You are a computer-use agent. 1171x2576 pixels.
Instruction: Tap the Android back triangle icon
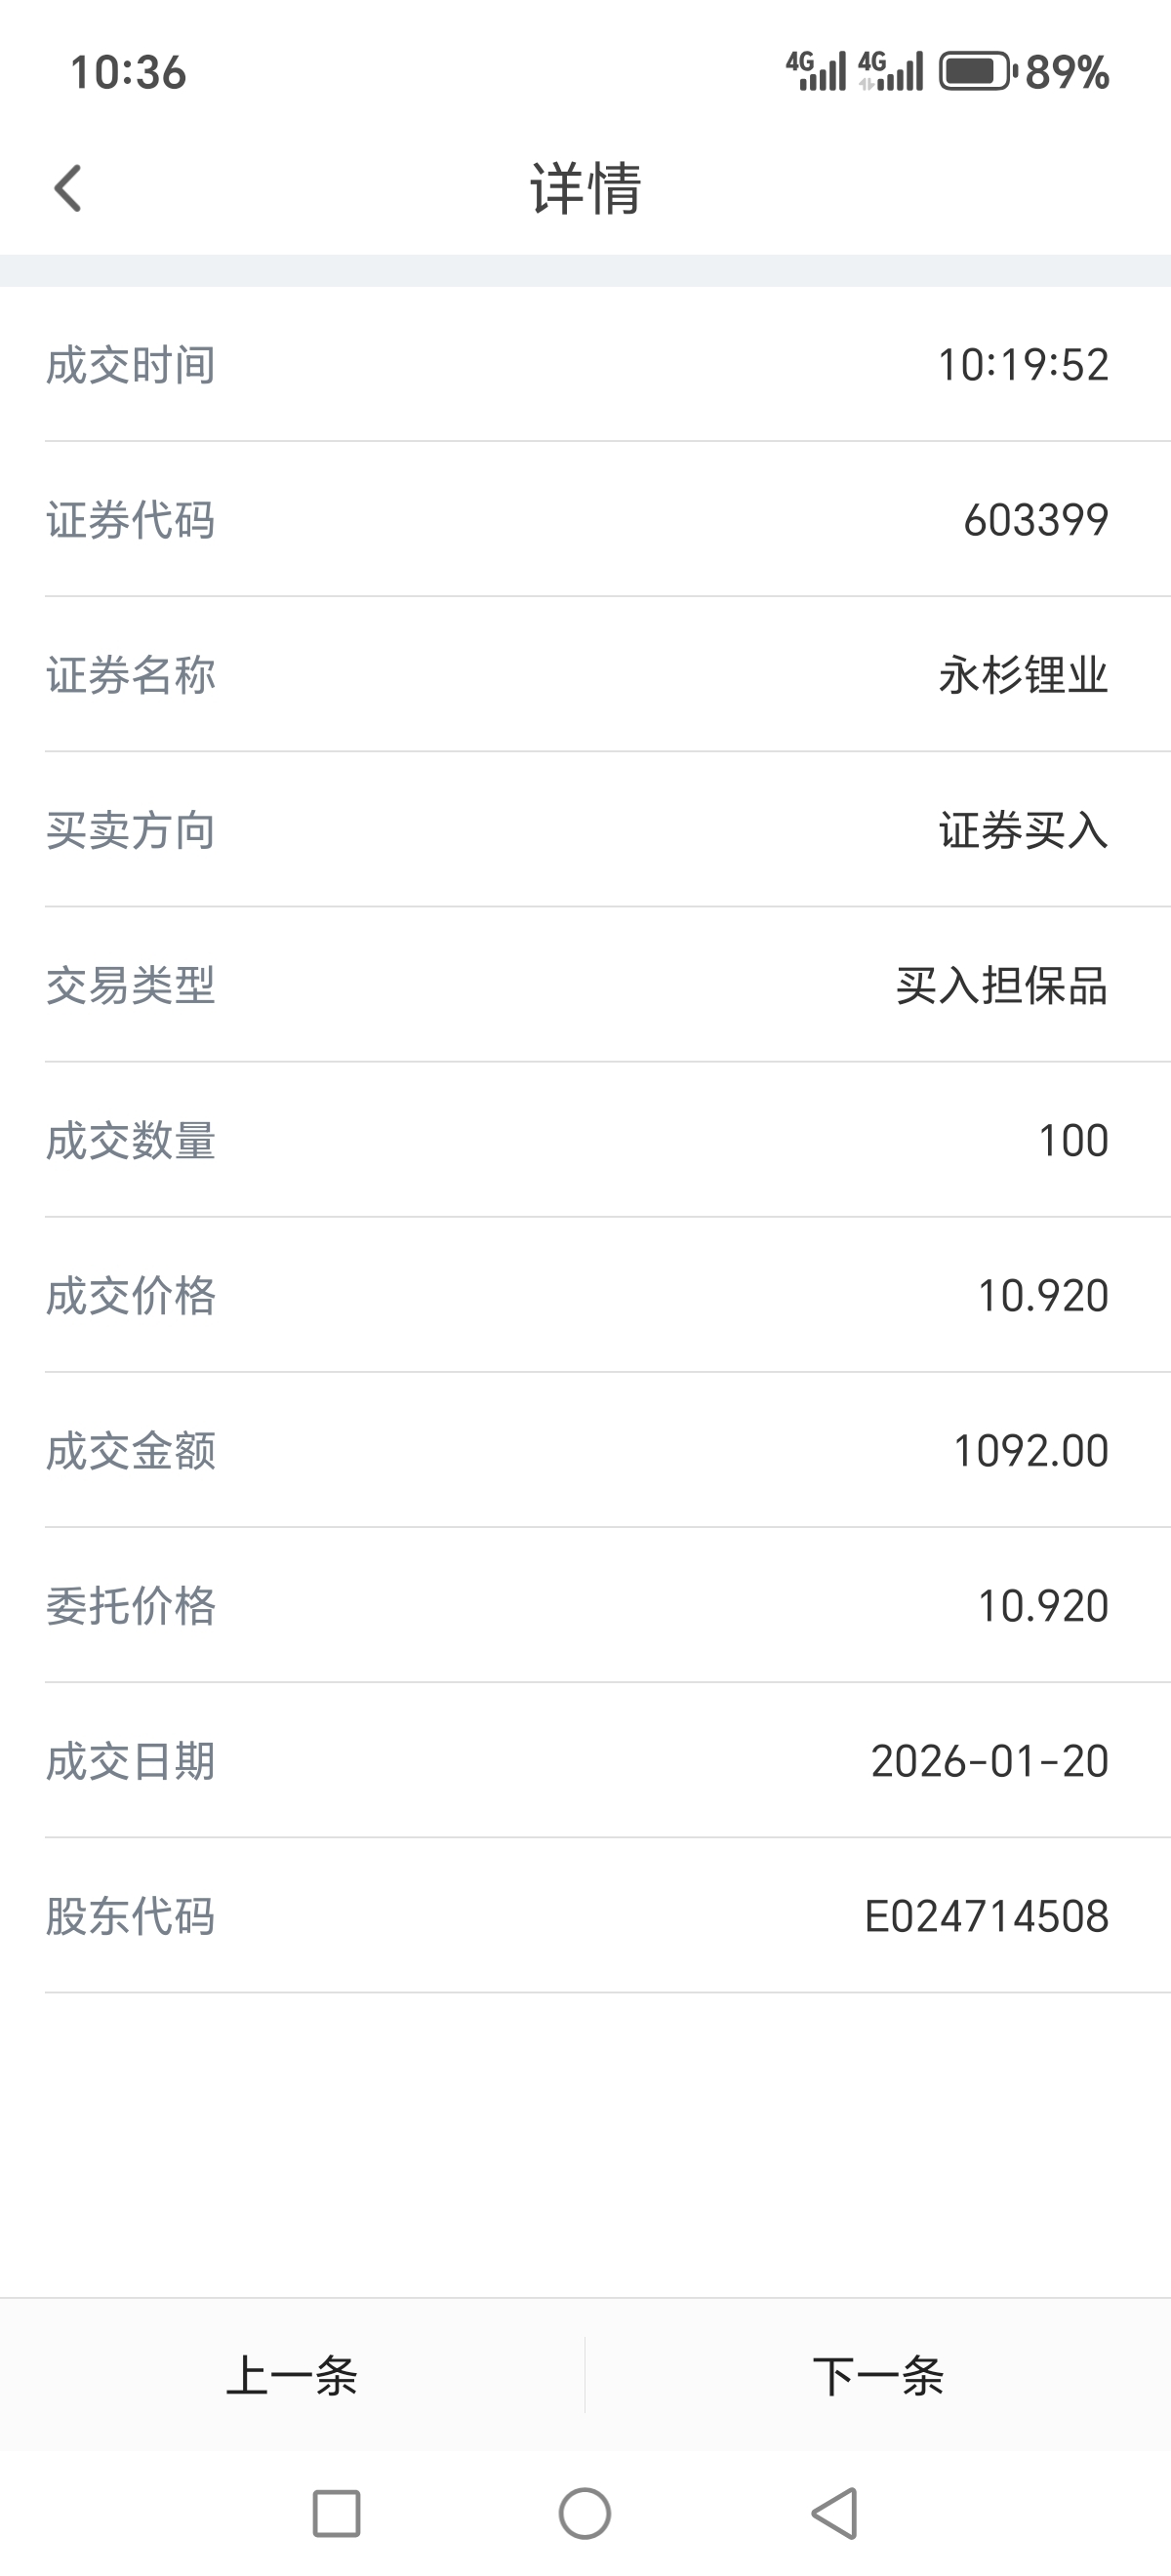pos(835,2513)
